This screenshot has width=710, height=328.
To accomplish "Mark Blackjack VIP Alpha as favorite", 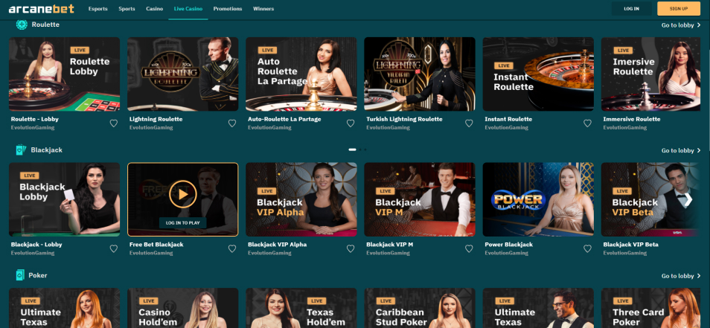I will [351, 248].
